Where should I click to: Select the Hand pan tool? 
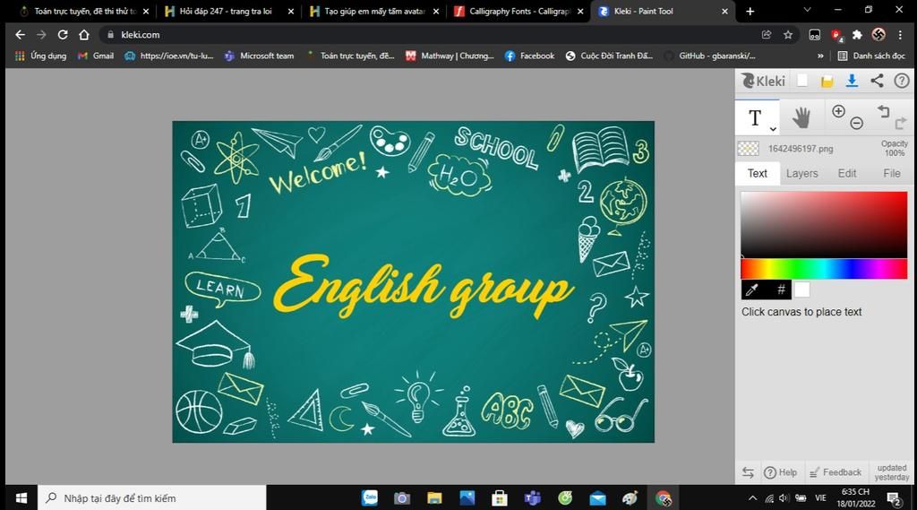click(801, 117)
